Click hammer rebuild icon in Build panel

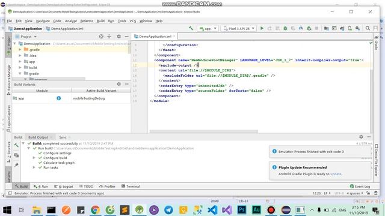click(16, 145)
